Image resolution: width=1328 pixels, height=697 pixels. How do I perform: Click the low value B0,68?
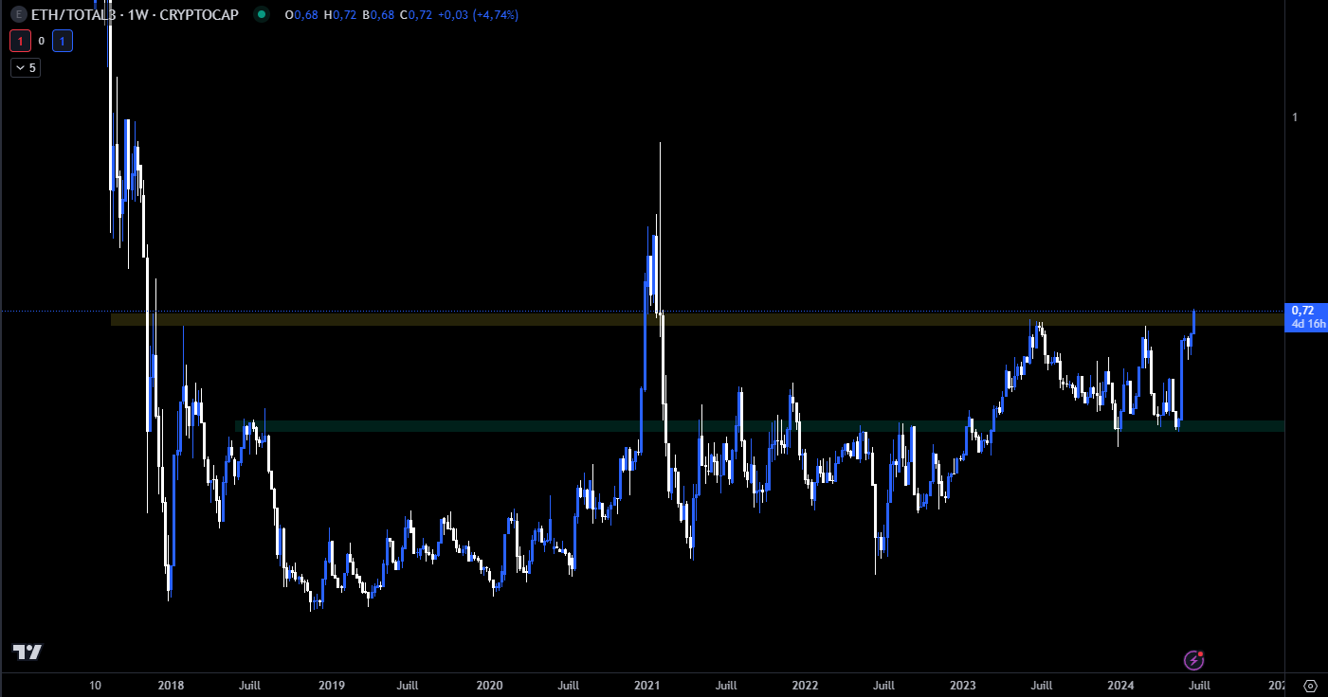378,15
